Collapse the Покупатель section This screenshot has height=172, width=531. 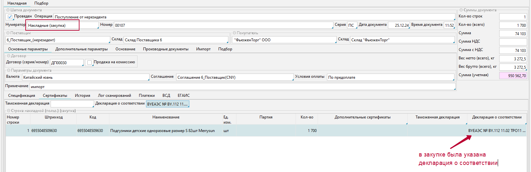click(x=235, y=33)
